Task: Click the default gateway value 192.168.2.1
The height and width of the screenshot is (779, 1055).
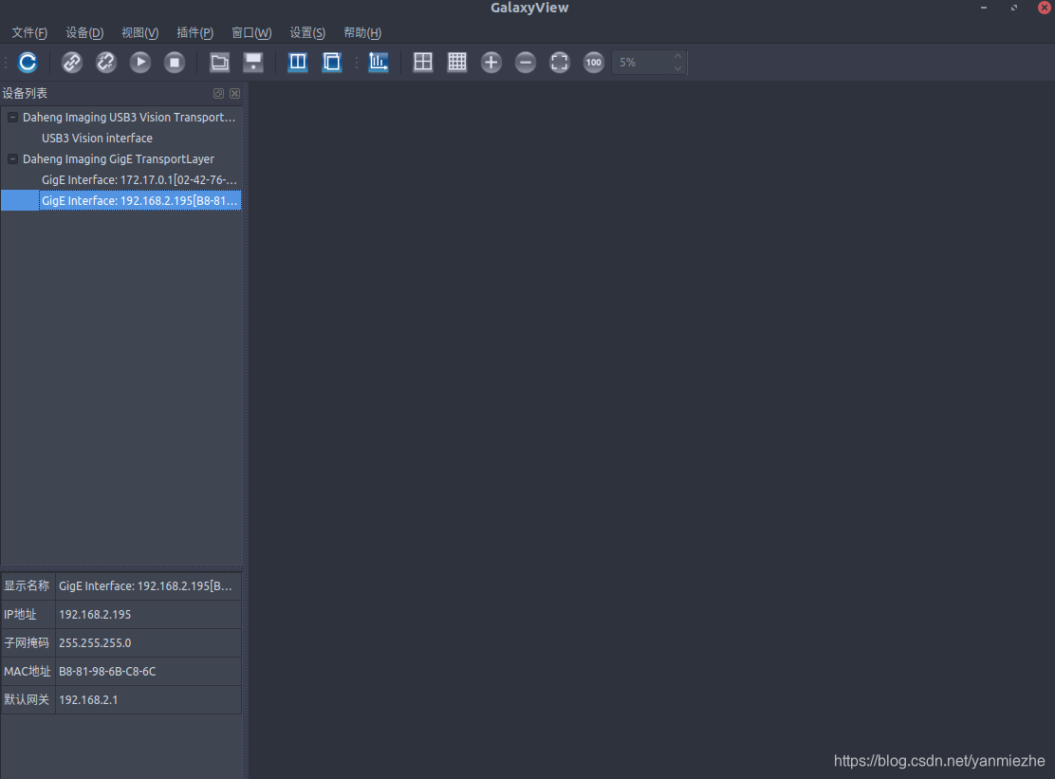Action: [x=148, y=699]
